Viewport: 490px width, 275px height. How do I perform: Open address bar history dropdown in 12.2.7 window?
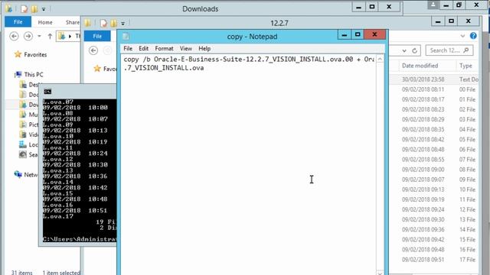point(404,50)
